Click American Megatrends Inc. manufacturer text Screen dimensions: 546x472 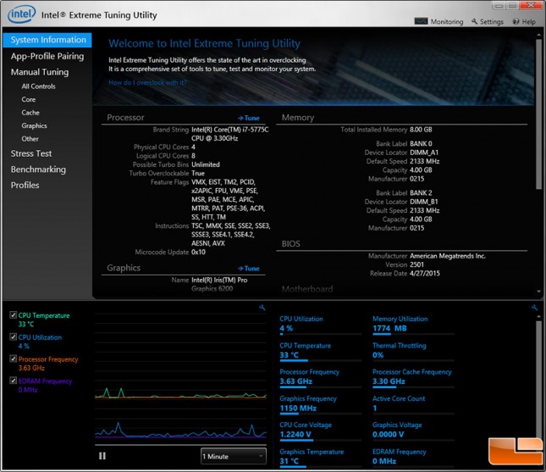[x=448, y=256]
